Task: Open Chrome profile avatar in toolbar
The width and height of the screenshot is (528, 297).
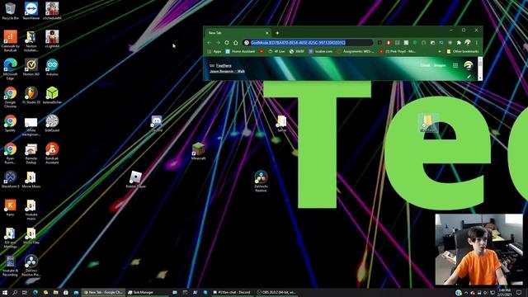Action: pyautogui.click(x=468, y=43)
